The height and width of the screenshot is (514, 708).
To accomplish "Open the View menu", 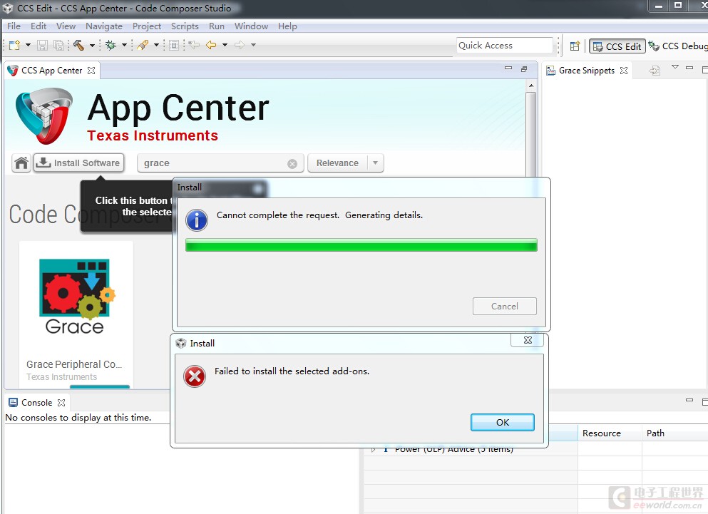I will point(66,26).
